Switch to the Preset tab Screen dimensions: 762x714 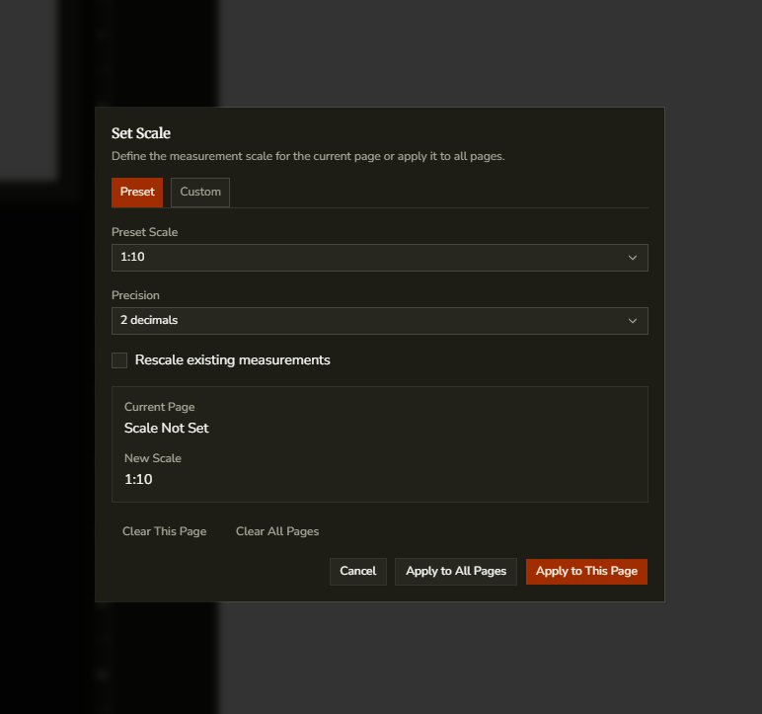[x=137, y=193]
